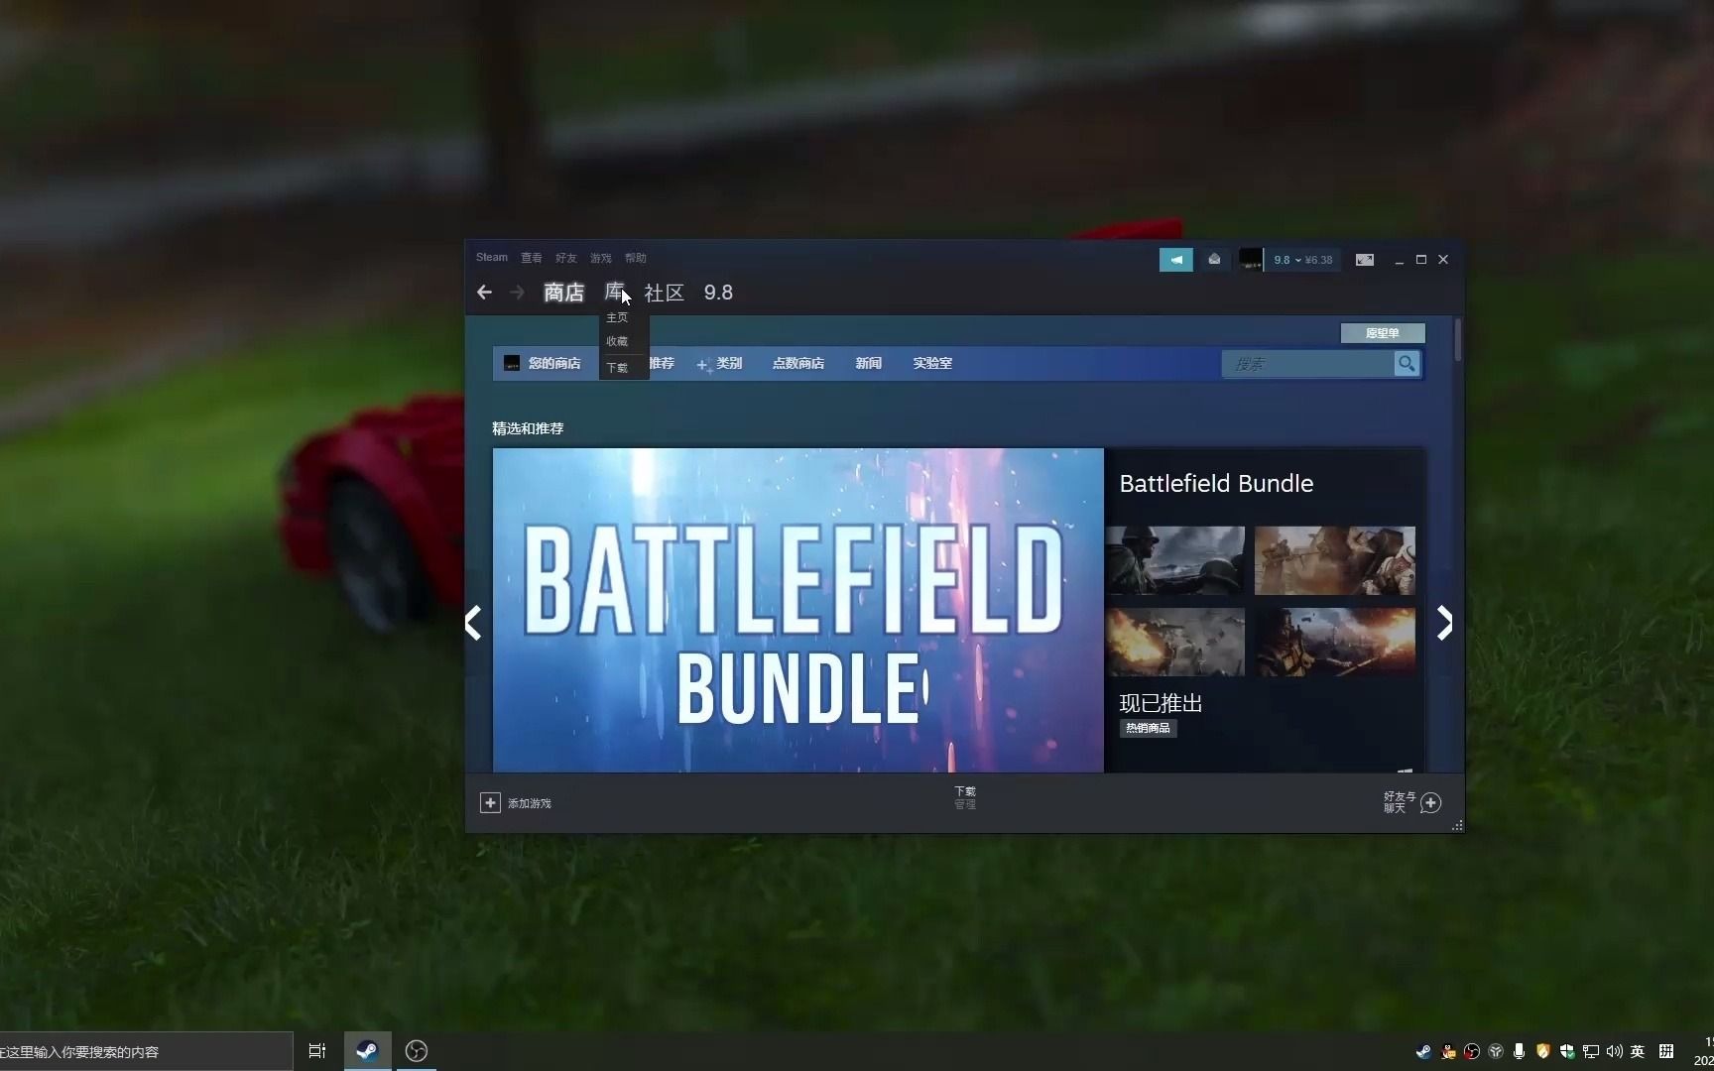
Task: Click volume speaker icon in system tray
Action: (1614, 1051)
